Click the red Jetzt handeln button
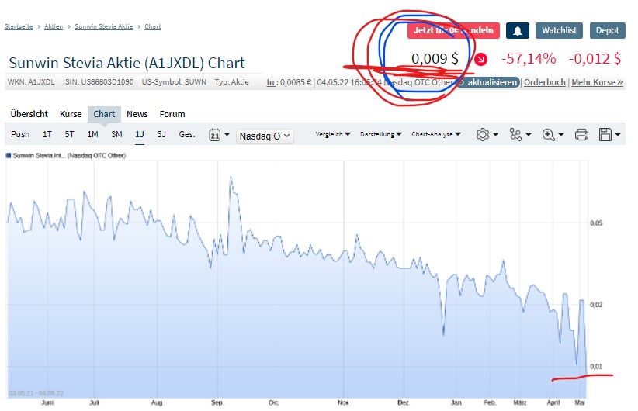The image size is (638, 411). click(x=453, y=31)
